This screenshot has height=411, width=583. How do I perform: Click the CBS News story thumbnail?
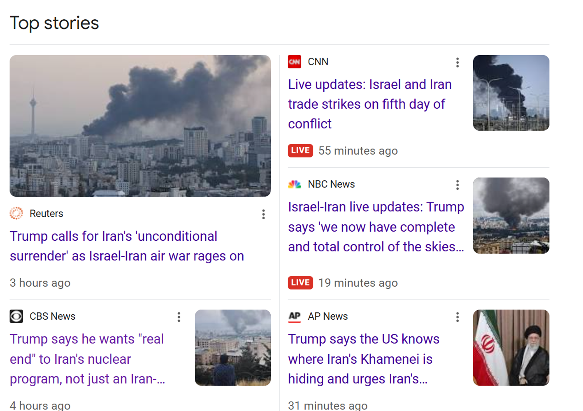pos(233,348)
